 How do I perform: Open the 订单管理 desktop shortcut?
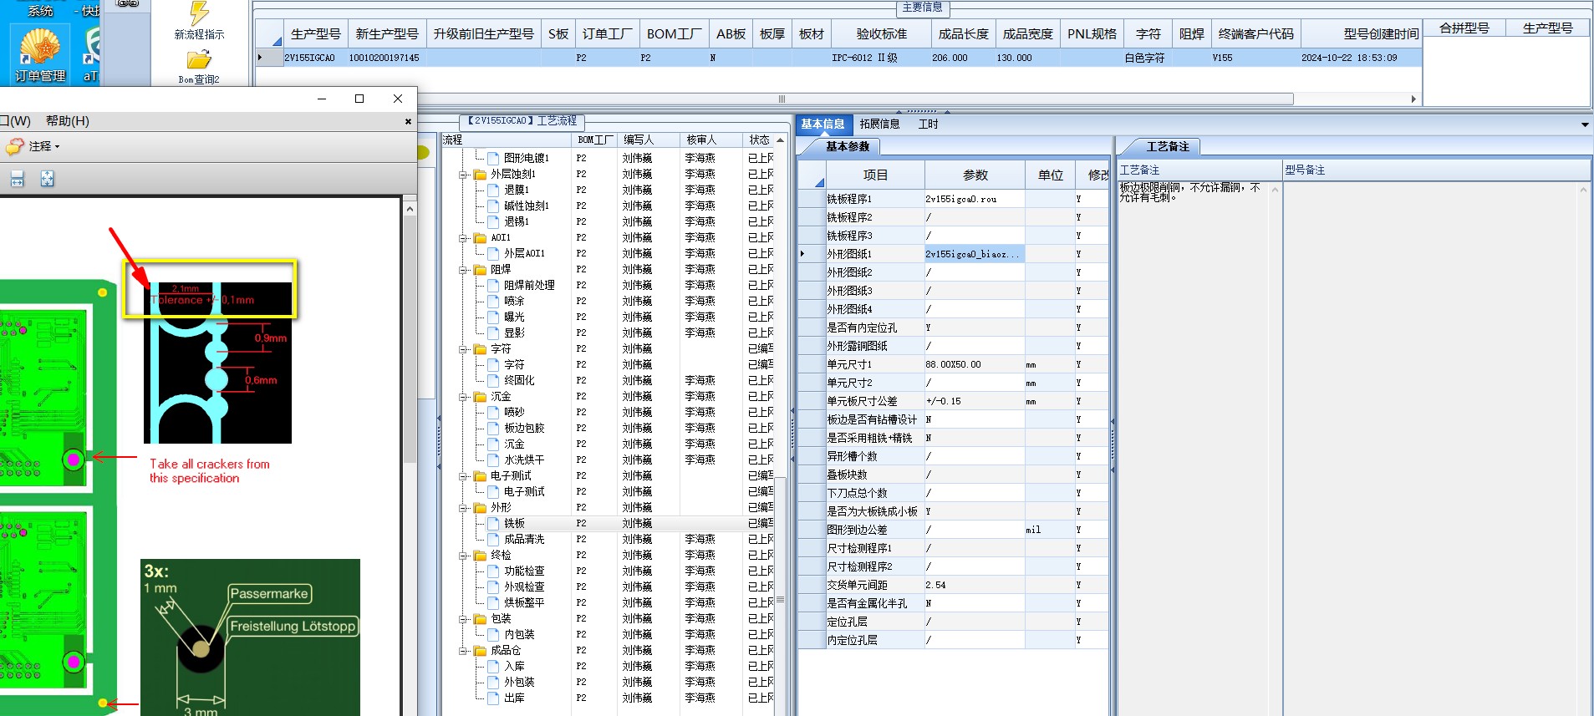click(x=40, y=55)
